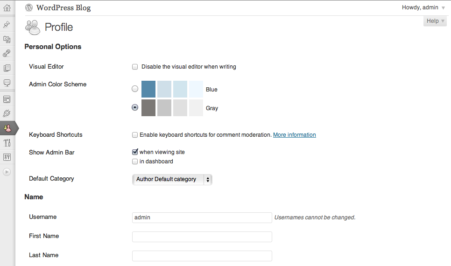
Task: Open the Media library icon
Action: click(7, 39)
